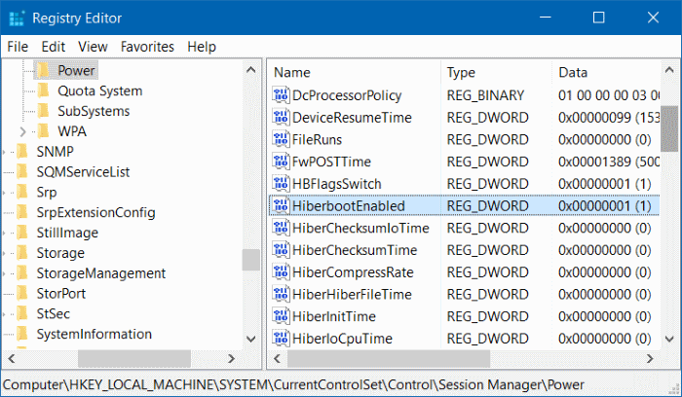
Task: Click the value icon of HiberChecksumIoTime
Action: point(281,228)
